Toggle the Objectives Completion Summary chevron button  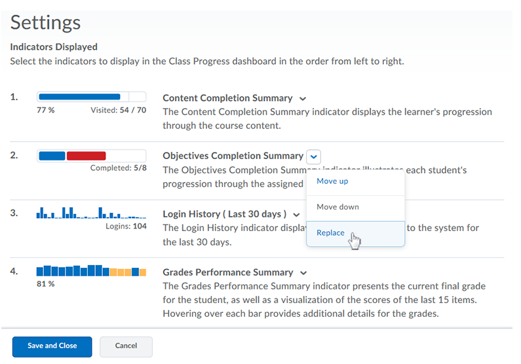(314, 156)
